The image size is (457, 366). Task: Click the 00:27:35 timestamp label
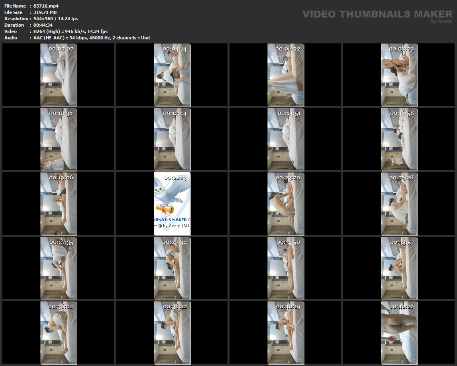61,242
